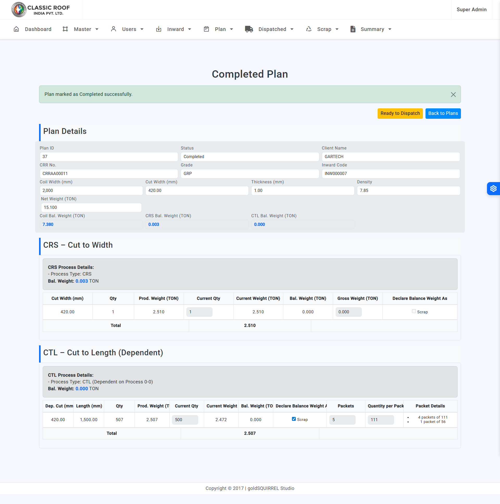Expand the Dispatched dropdown arrow
The image size is (500, 504).
(x=292, y=29)
